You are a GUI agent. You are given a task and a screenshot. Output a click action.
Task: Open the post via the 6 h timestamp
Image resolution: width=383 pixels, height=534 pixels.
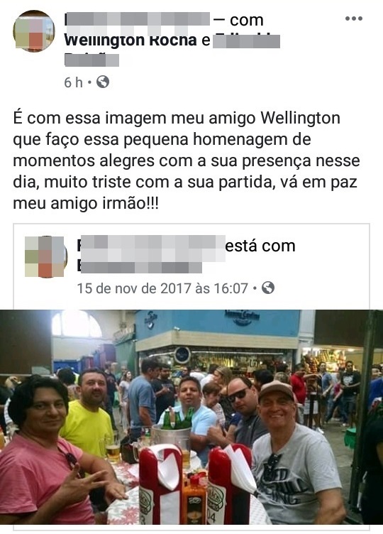click(74, 82)
